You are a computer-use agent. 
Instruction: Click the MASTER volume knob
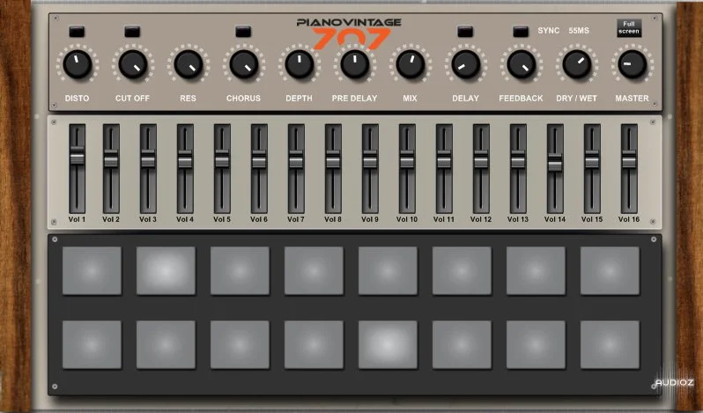click(633, 64)
